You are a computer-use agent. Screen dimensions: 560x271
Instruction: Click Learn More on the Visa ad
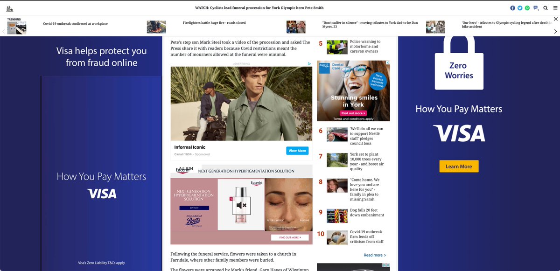pos(459,166)
